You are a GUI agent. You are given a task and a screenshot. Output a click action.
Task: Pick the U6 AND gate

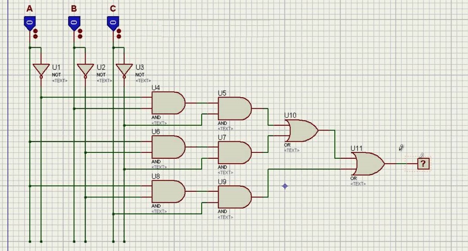[168, 147]
